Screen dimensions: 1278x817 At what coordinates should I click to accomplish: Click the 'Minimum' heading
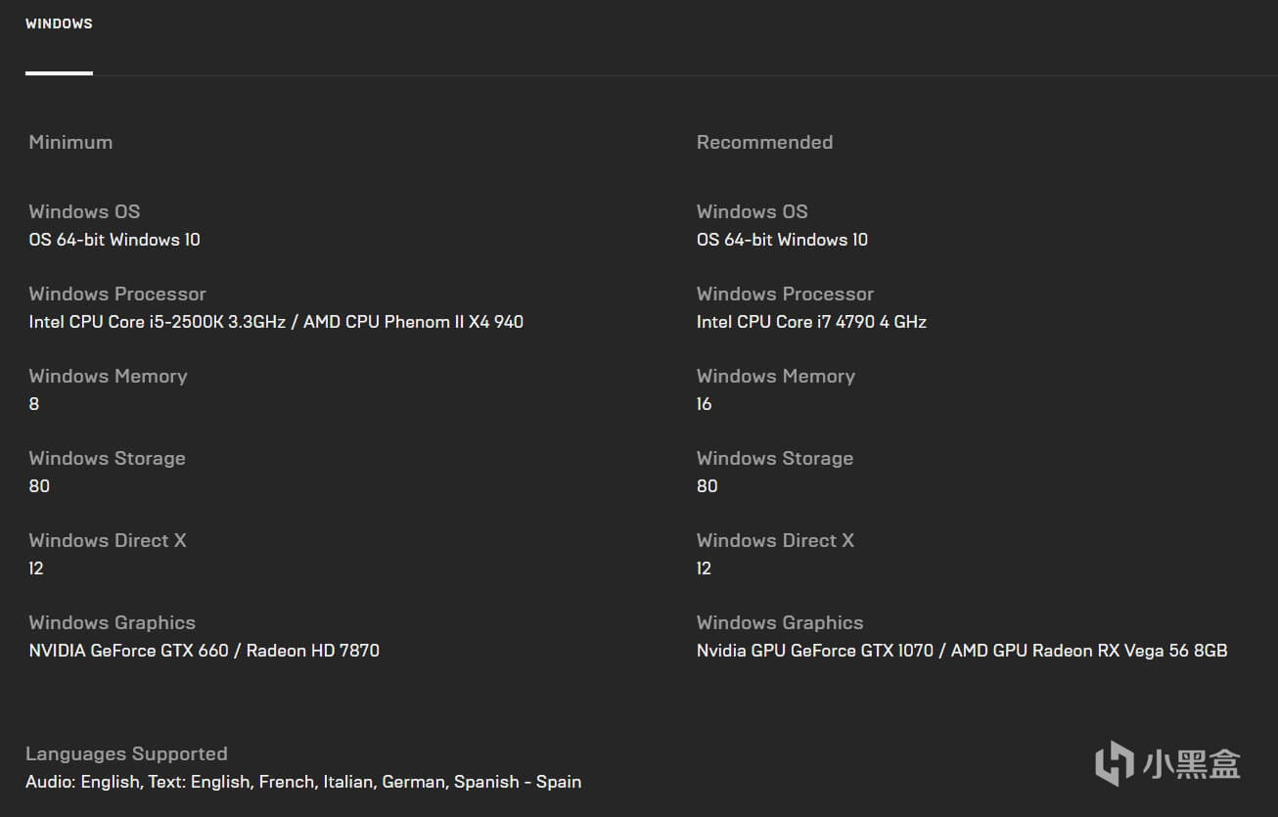[70, 142]
